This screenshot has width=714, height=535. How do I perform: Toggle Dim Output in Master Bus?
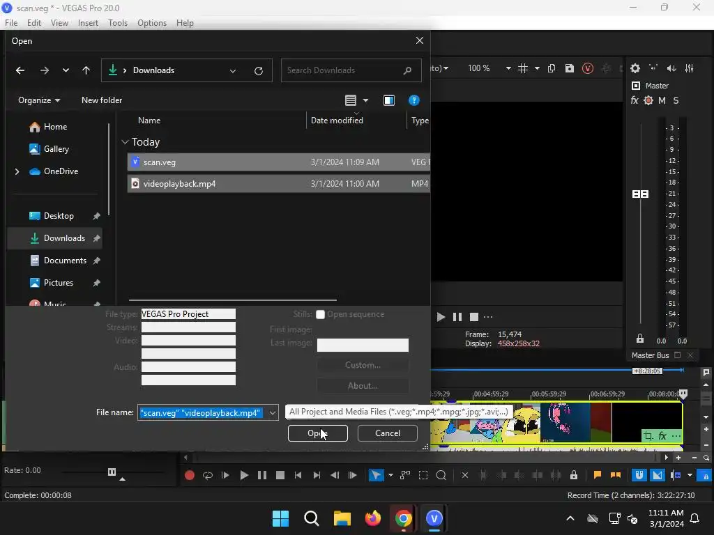point(671,68)
